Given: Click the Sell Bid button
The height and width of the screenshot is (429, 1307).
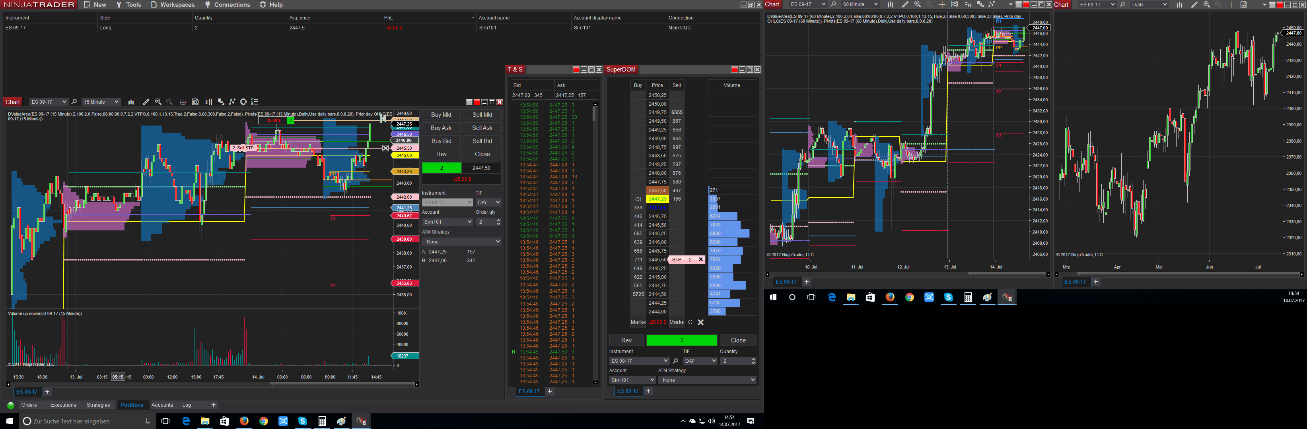Looking at the screenshot, I should pos(482,141).
